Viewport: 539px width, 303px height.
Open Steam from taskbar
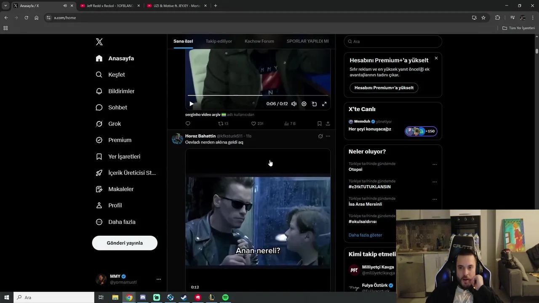184,298
